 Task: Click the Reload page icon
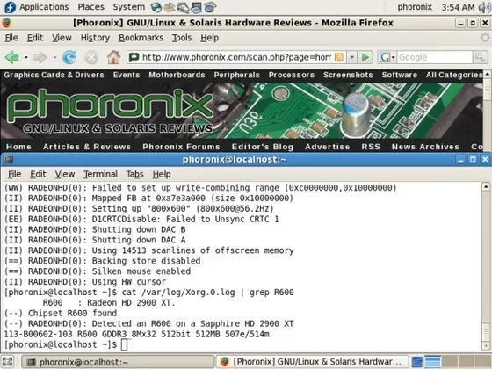pyautogui.click(x=69, y=57)
